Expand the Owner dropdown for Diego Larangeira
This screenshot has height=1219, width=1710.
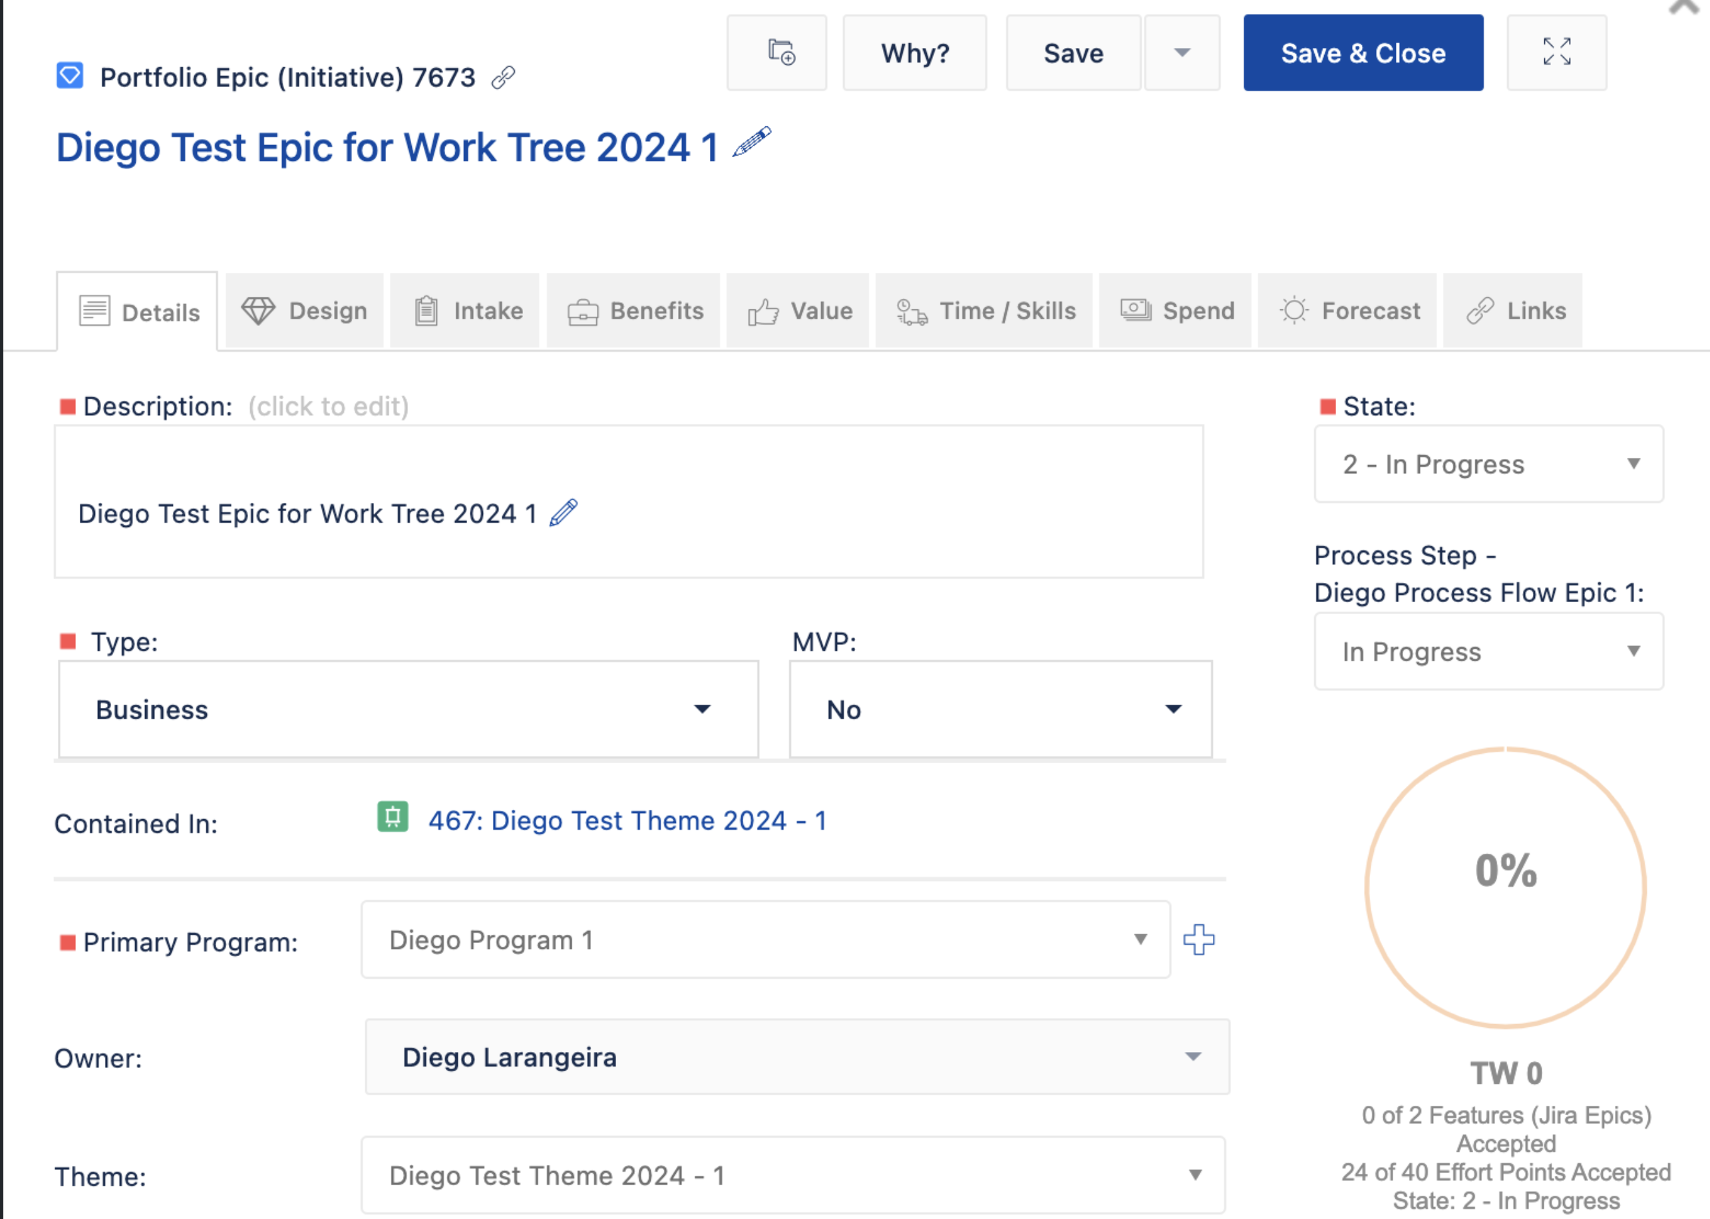[796, 1057]
